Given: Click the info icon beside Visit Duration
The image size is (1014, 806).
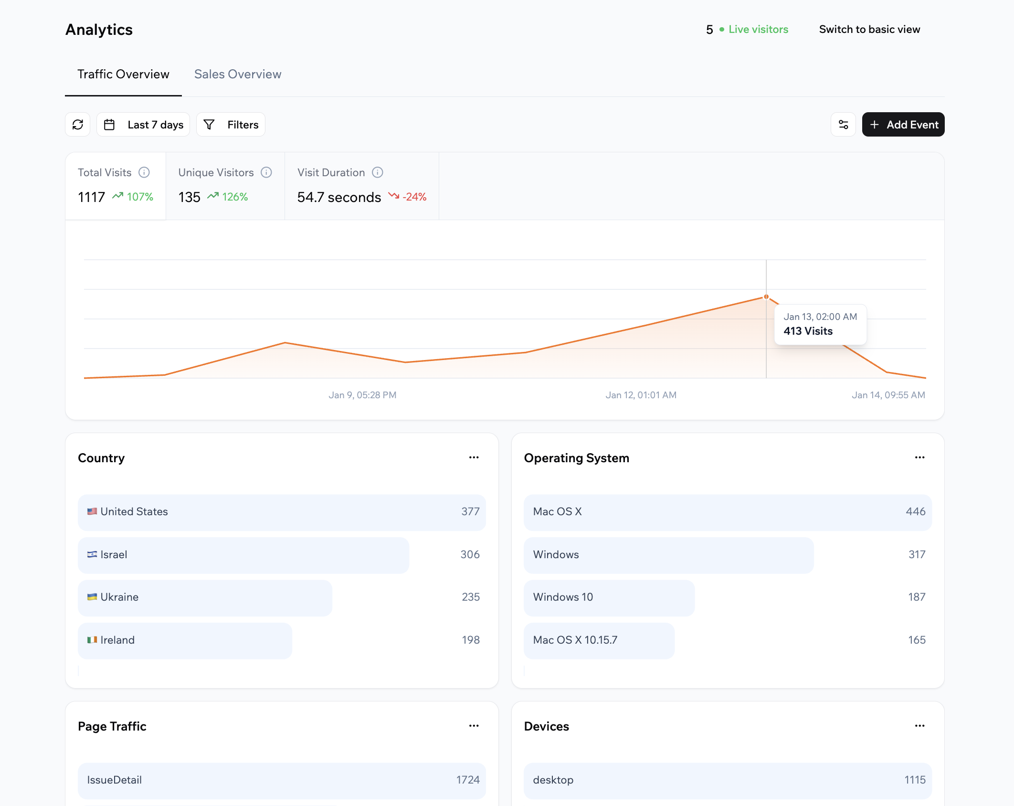Looking at the screenshot, I should pos(377,172).
